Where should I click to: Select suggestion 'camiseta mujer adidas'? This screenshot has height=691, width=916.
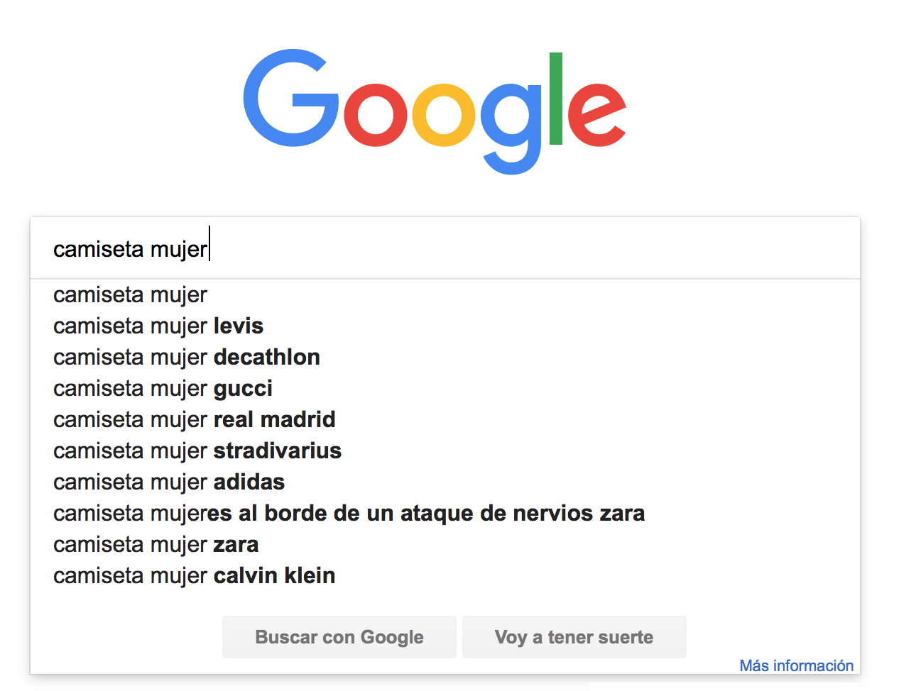[445, 482]
